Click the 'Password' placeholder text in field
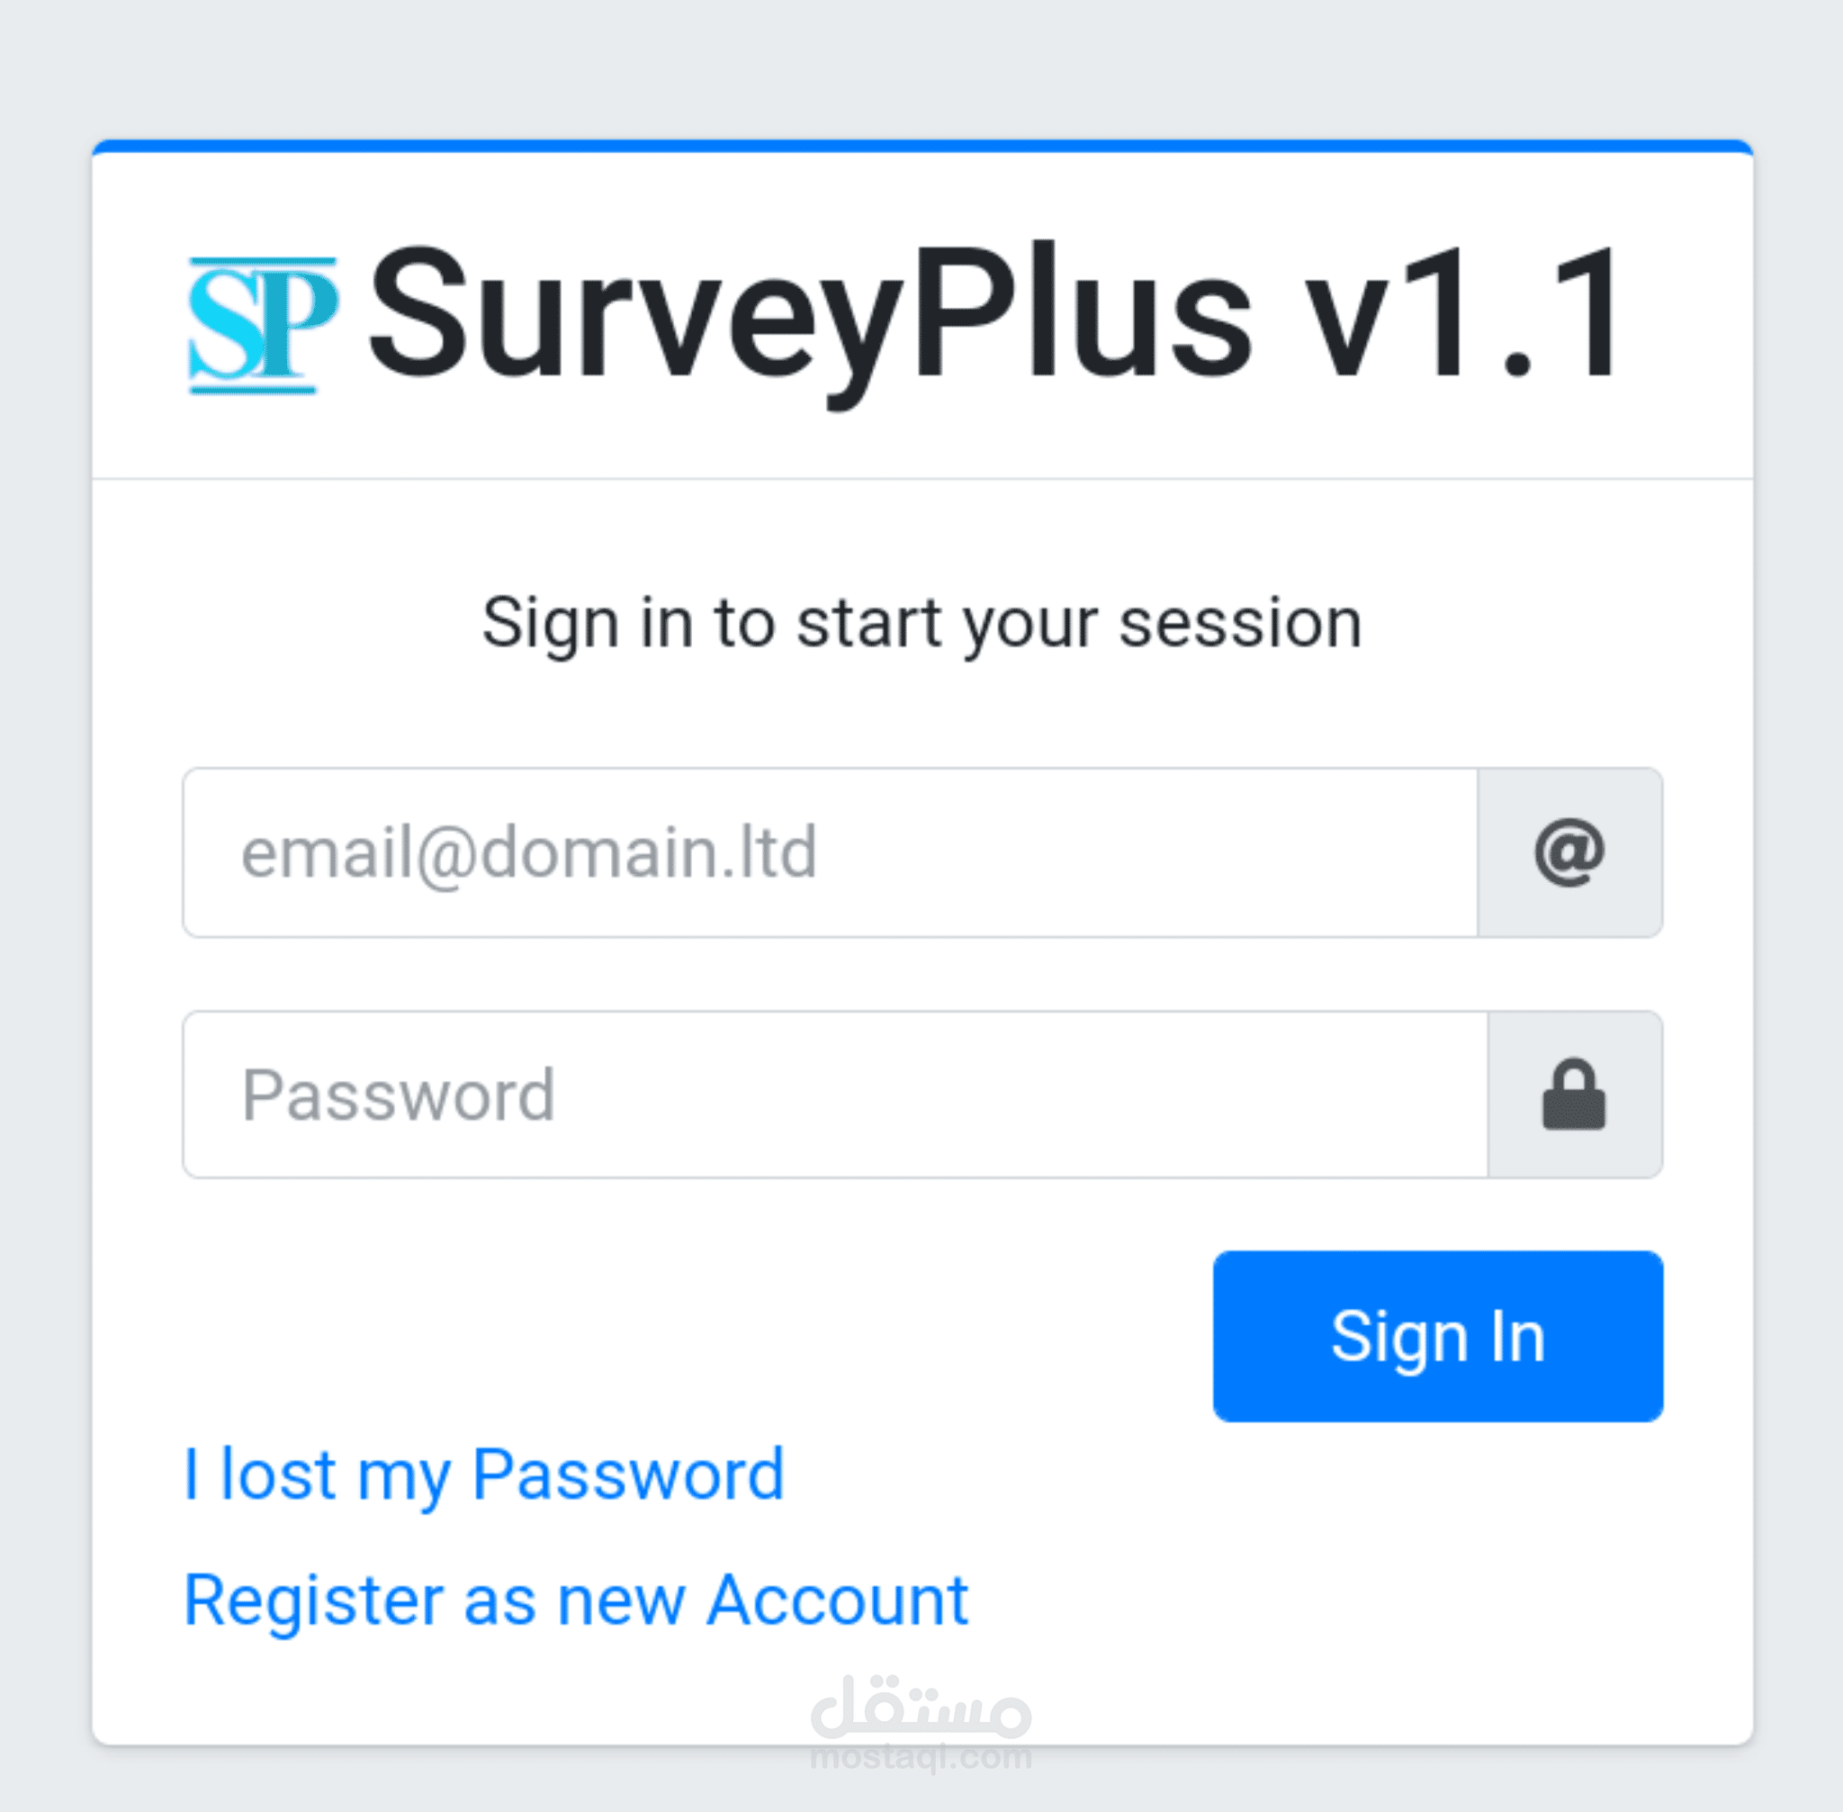 coord(399,1095)
